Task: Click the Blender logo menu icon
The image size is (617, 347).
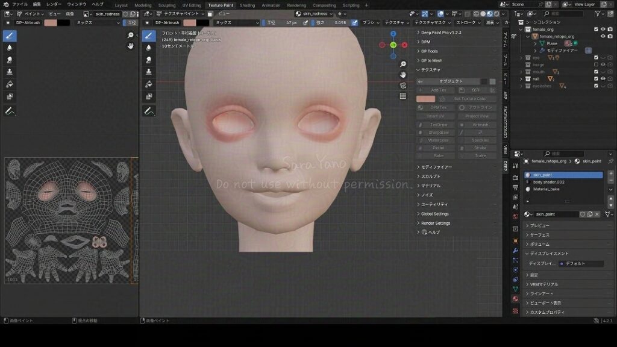Action: (5, 4)
